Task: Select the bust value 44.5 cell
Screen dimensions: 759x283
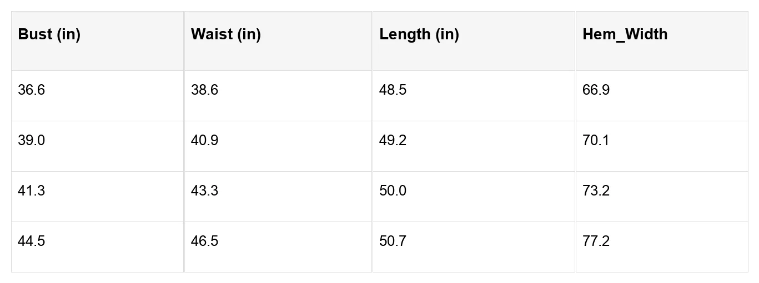Action: (x=97, y=247)
